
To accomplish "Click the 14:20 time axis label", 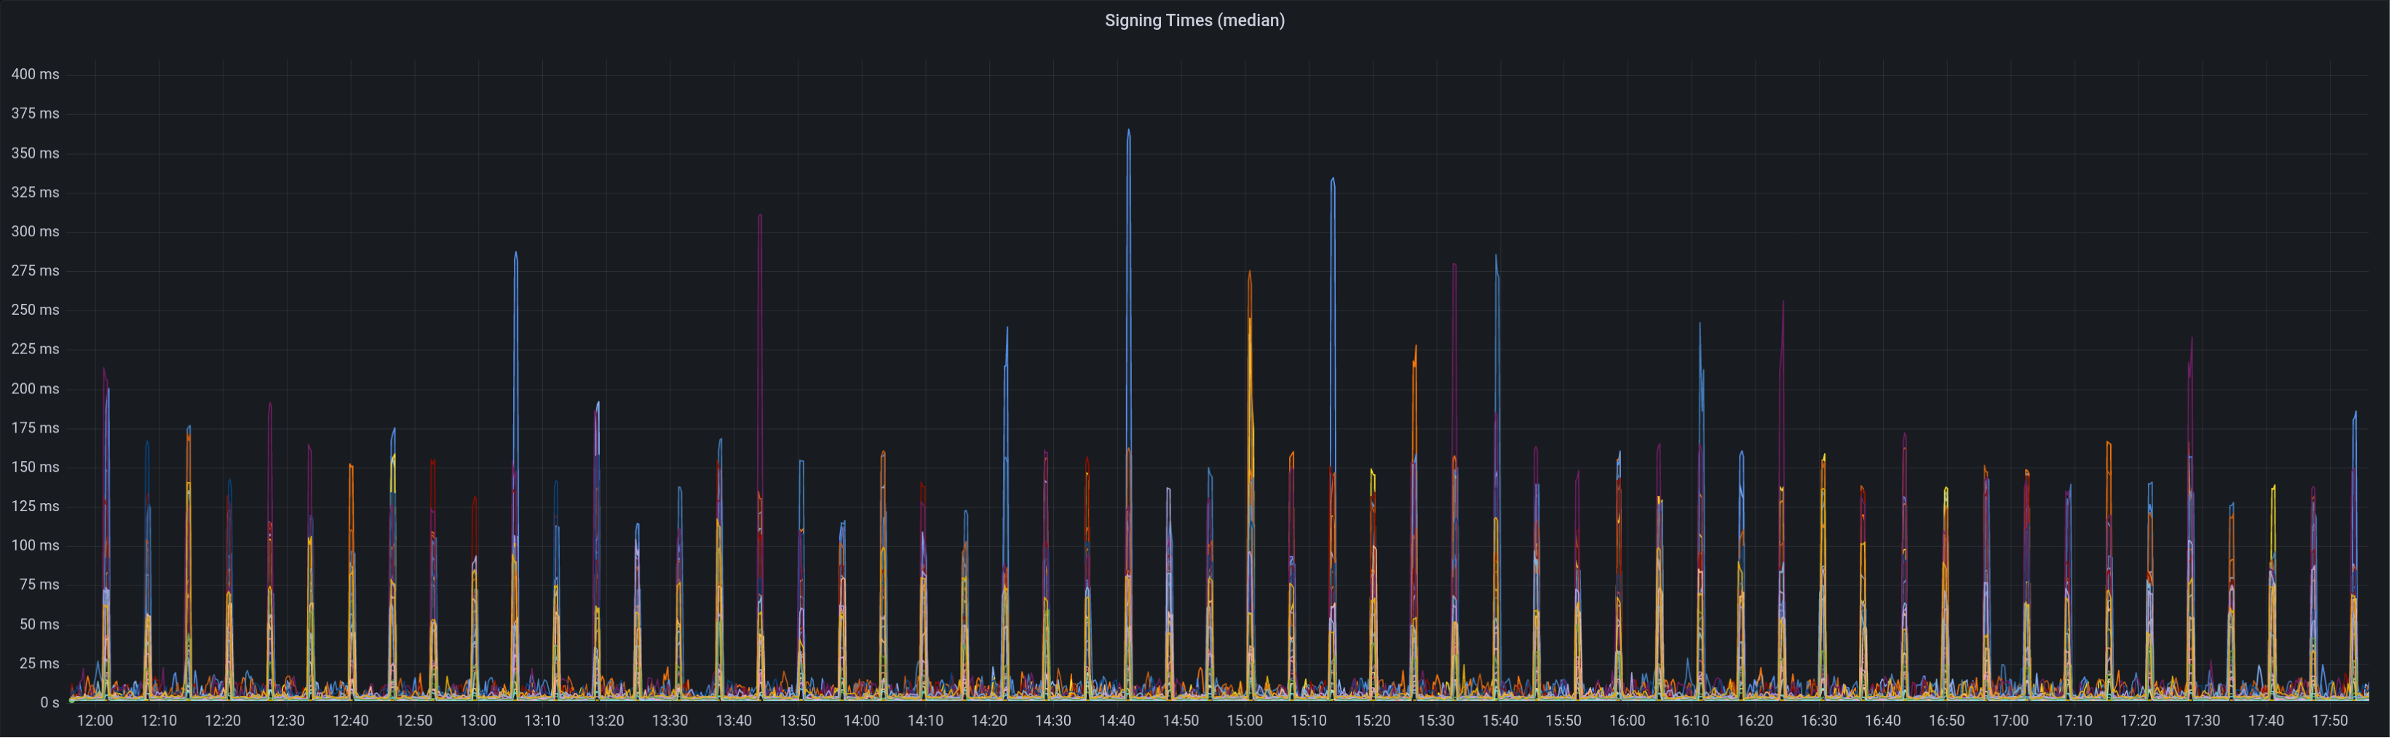I will tap(988, 721).
